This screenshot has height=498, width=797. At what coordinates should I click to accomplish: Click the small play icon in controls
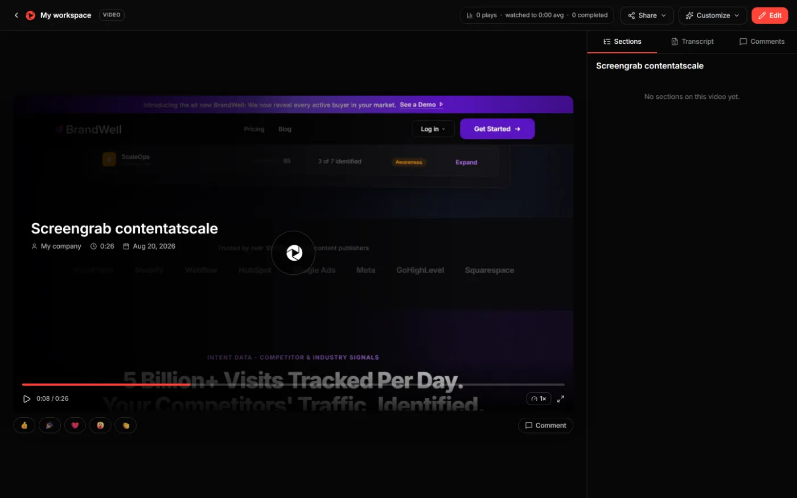point(26,399)
